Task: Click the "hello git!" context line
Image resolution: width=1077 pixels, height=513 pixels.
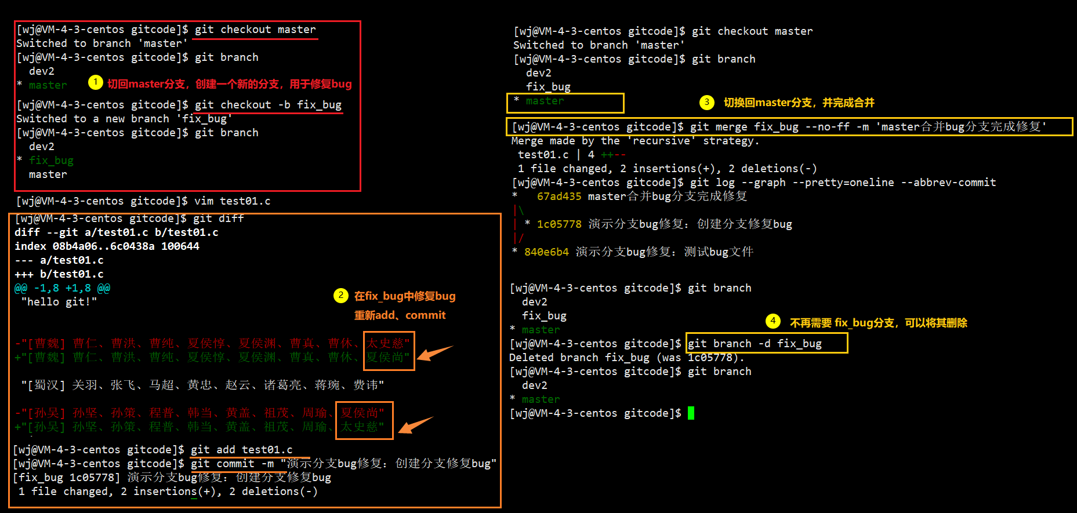Action: coord(59,302)
